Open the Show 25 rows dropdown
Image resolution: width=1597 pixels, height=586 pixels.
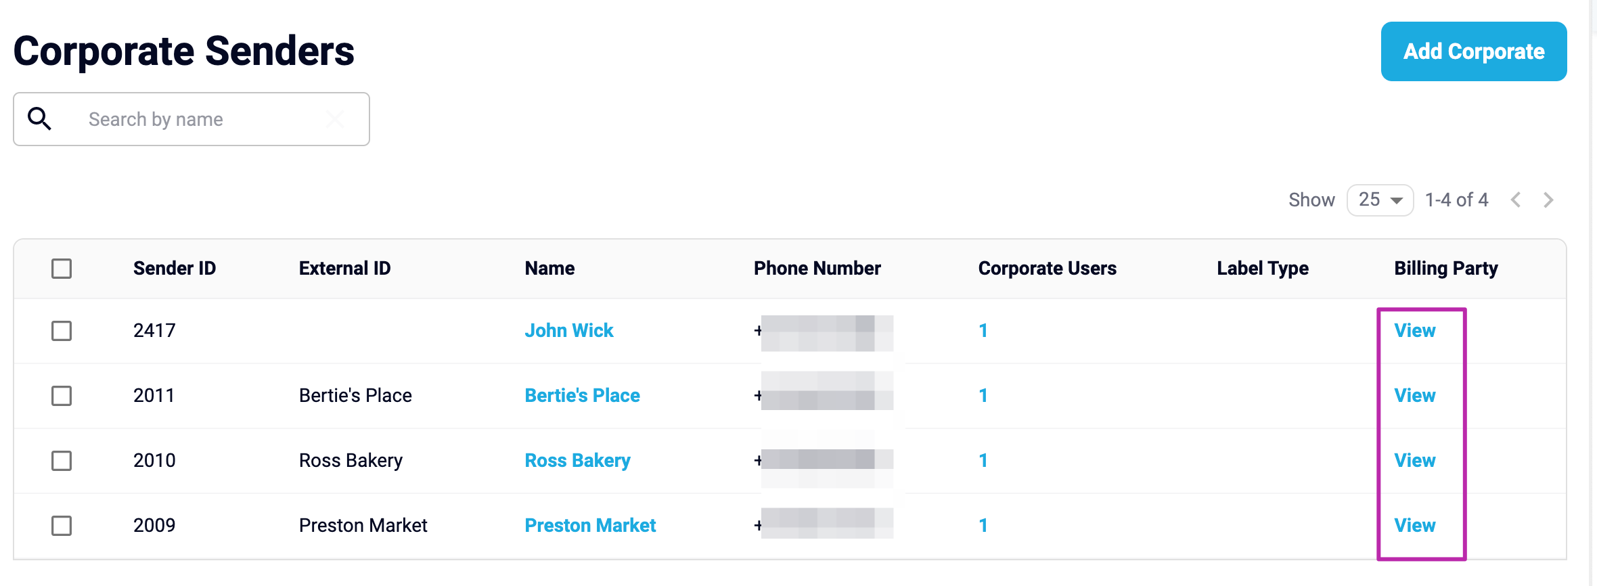point(1380,200)
